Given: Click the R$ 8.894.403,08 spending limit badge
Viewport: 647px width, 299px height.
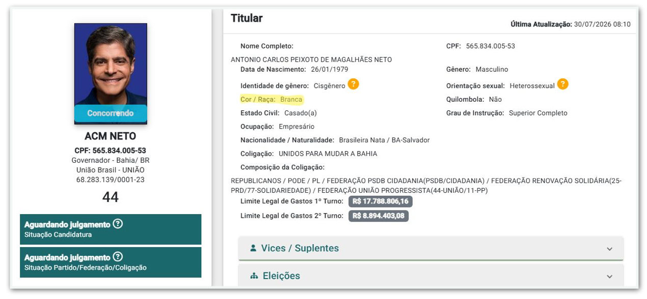Looking at the screenshot, I should click(x=379, y=216).
